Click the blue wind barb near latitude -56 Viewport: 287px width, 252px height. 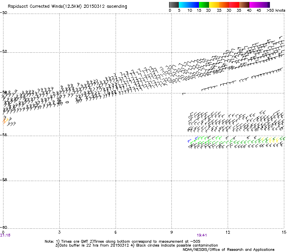tap(189, 141)
